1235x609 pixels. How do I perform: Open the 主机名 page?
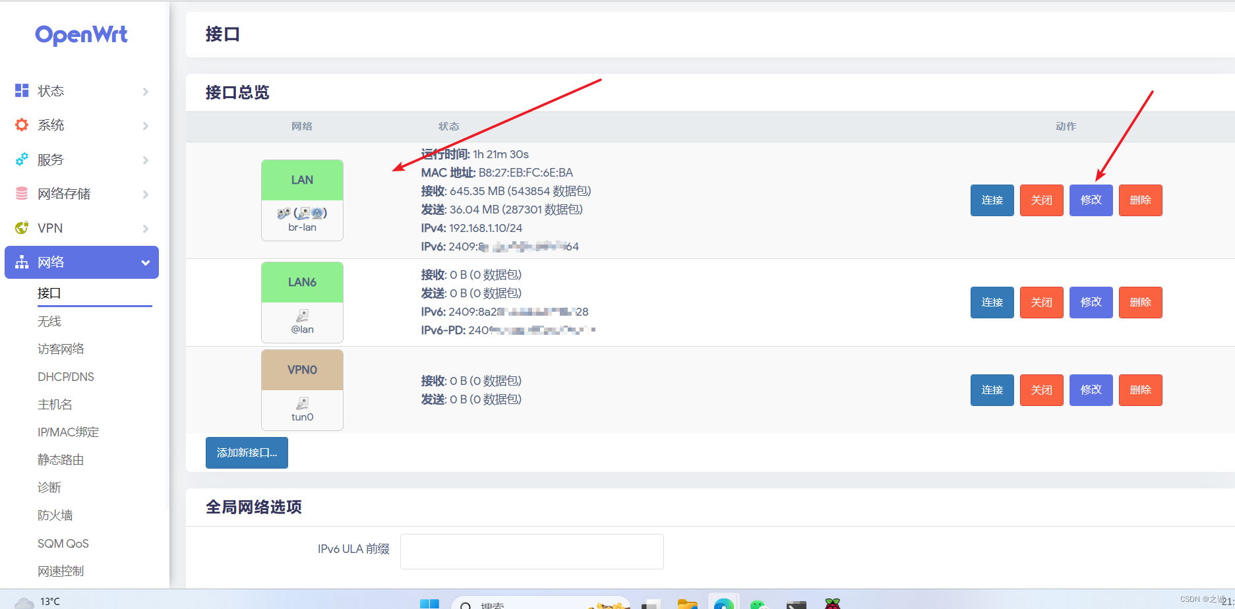click(x=55, y=404)
